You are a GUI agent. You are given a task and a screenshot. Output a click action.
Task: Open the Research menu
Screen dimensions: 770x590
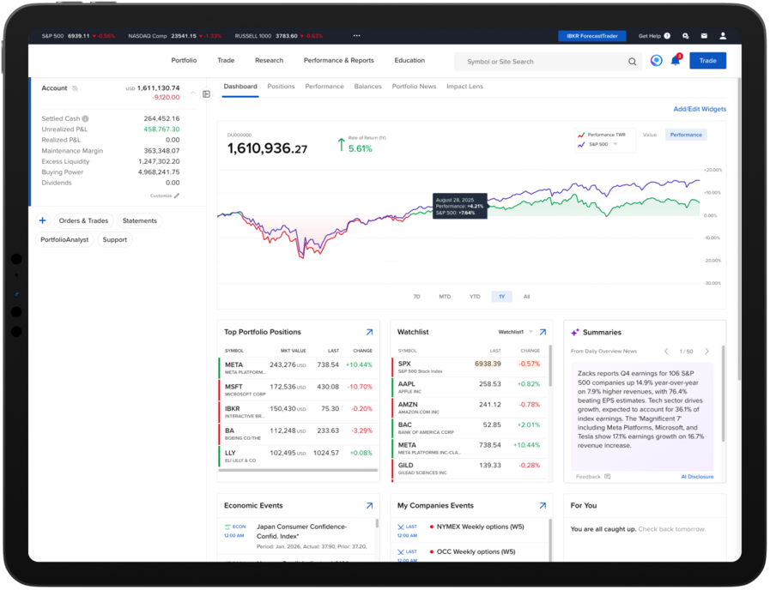269,60
